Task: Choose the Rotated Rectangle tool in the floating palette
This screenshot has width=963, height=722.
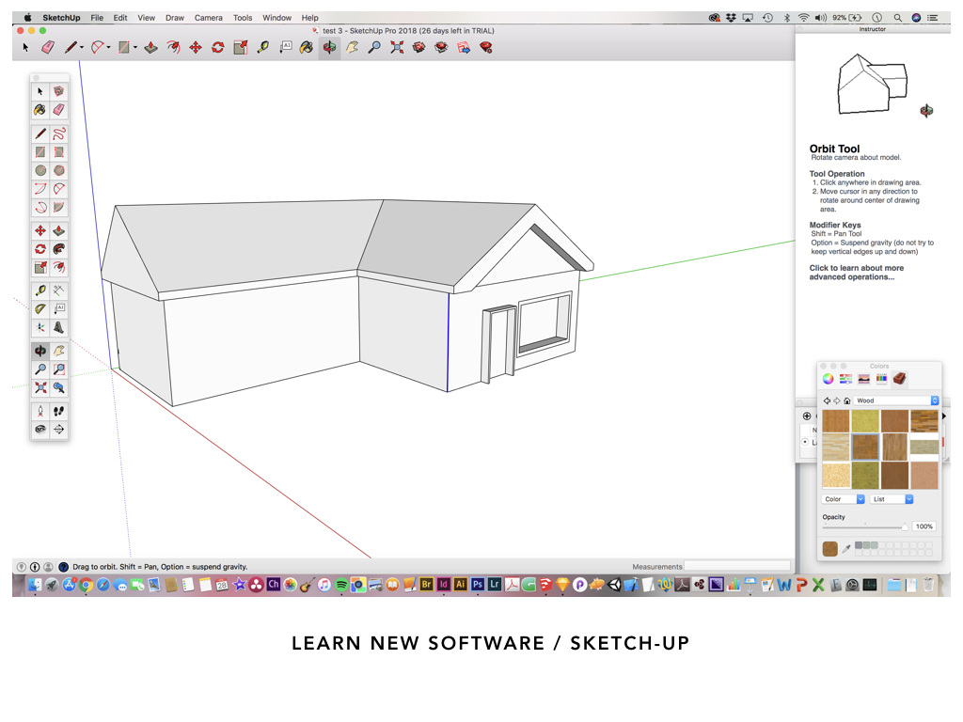Action: pos(58,152)
